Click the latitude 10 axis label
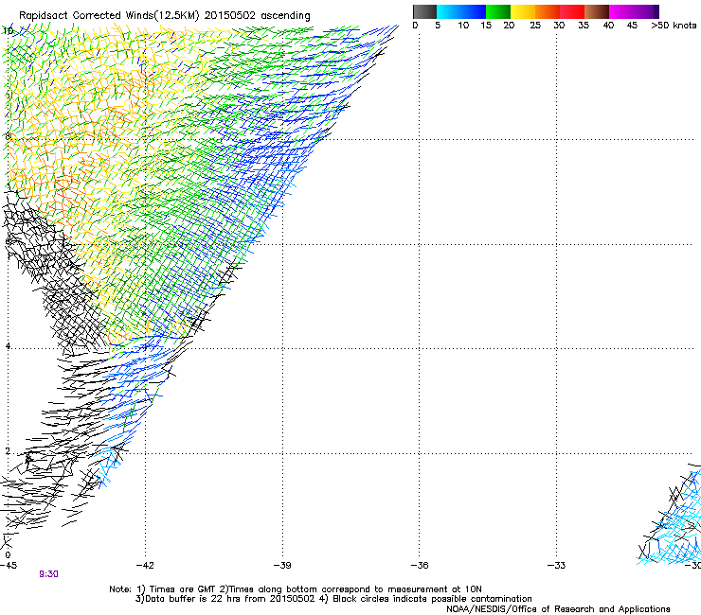 click(x=8, y=31)
